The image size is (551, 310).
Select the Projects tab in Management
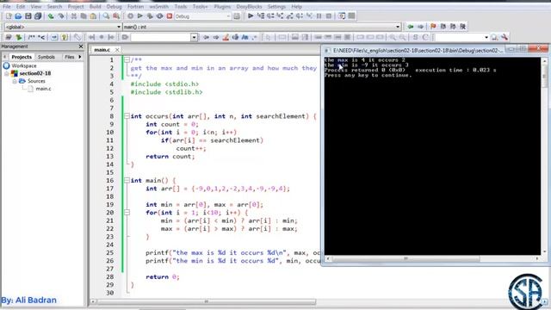click(x=22, y=57)
